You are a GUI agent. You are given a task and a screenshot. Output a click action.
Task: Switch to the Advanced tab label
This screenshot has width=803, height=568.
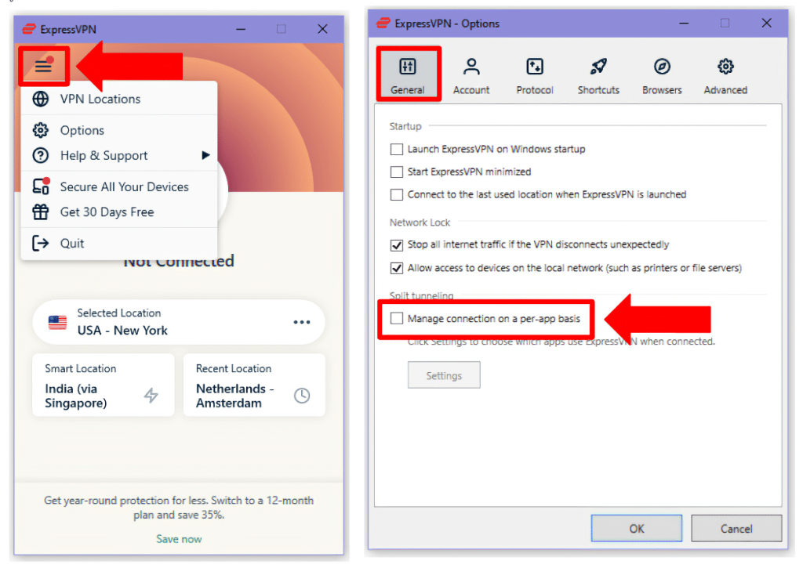725,90
